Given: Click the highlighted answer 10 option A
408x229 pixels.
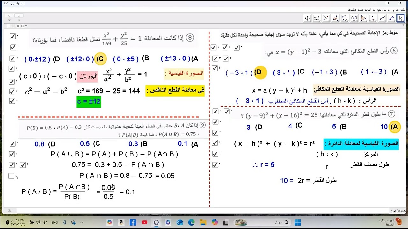Looking at the screenshot, I should click(390, 127).
